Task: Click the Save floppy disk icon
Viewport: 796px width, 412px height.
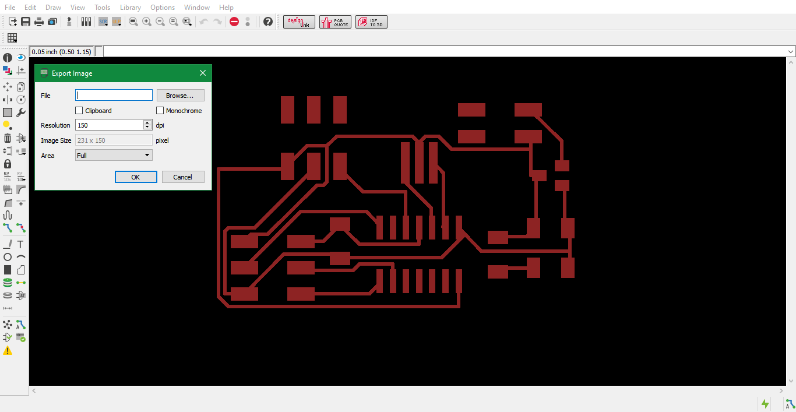Action: point(26,22)
